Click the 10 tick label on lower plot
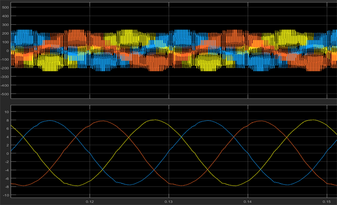 pyautogui.click(x=6, y=111)
